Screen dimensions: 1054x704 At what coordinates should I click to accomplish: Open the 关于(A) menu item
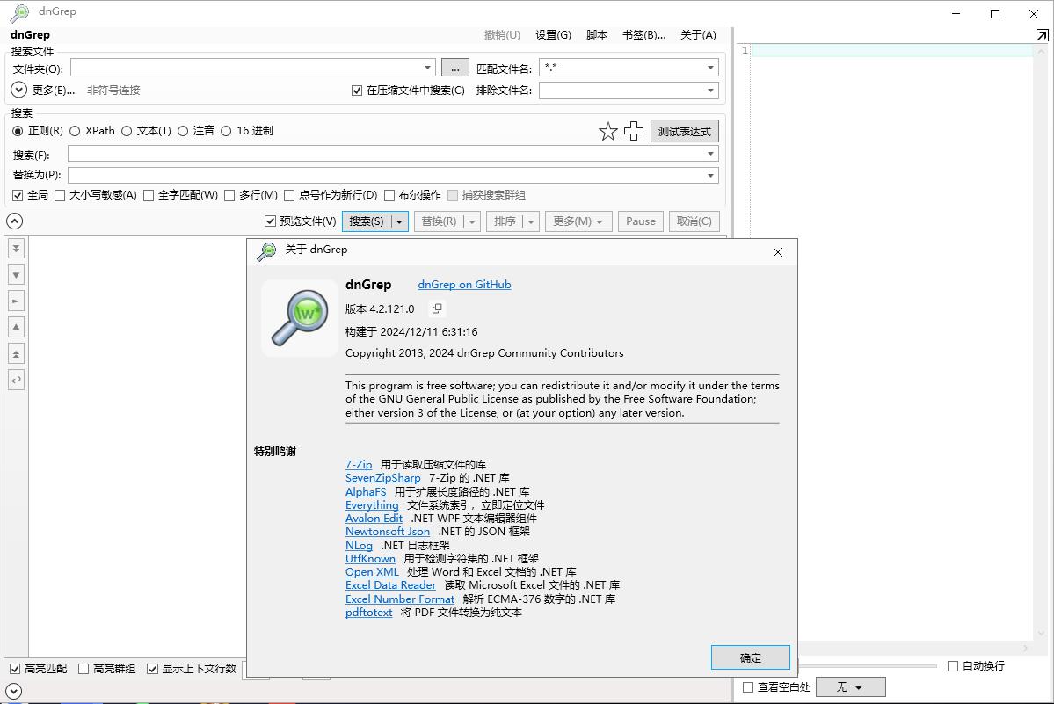(698, 35)
